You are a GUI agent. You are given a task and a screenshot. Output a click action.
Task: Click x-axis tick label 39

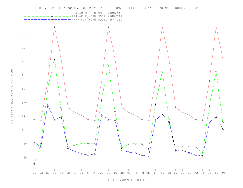[122, 173]
